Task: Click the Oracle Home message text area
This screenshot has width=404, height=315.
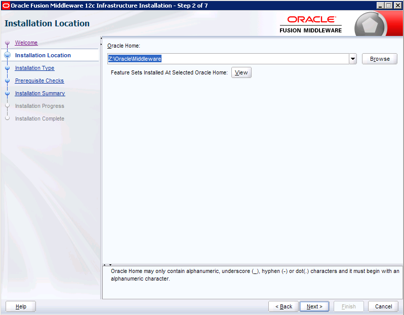Action: point(253,283)
